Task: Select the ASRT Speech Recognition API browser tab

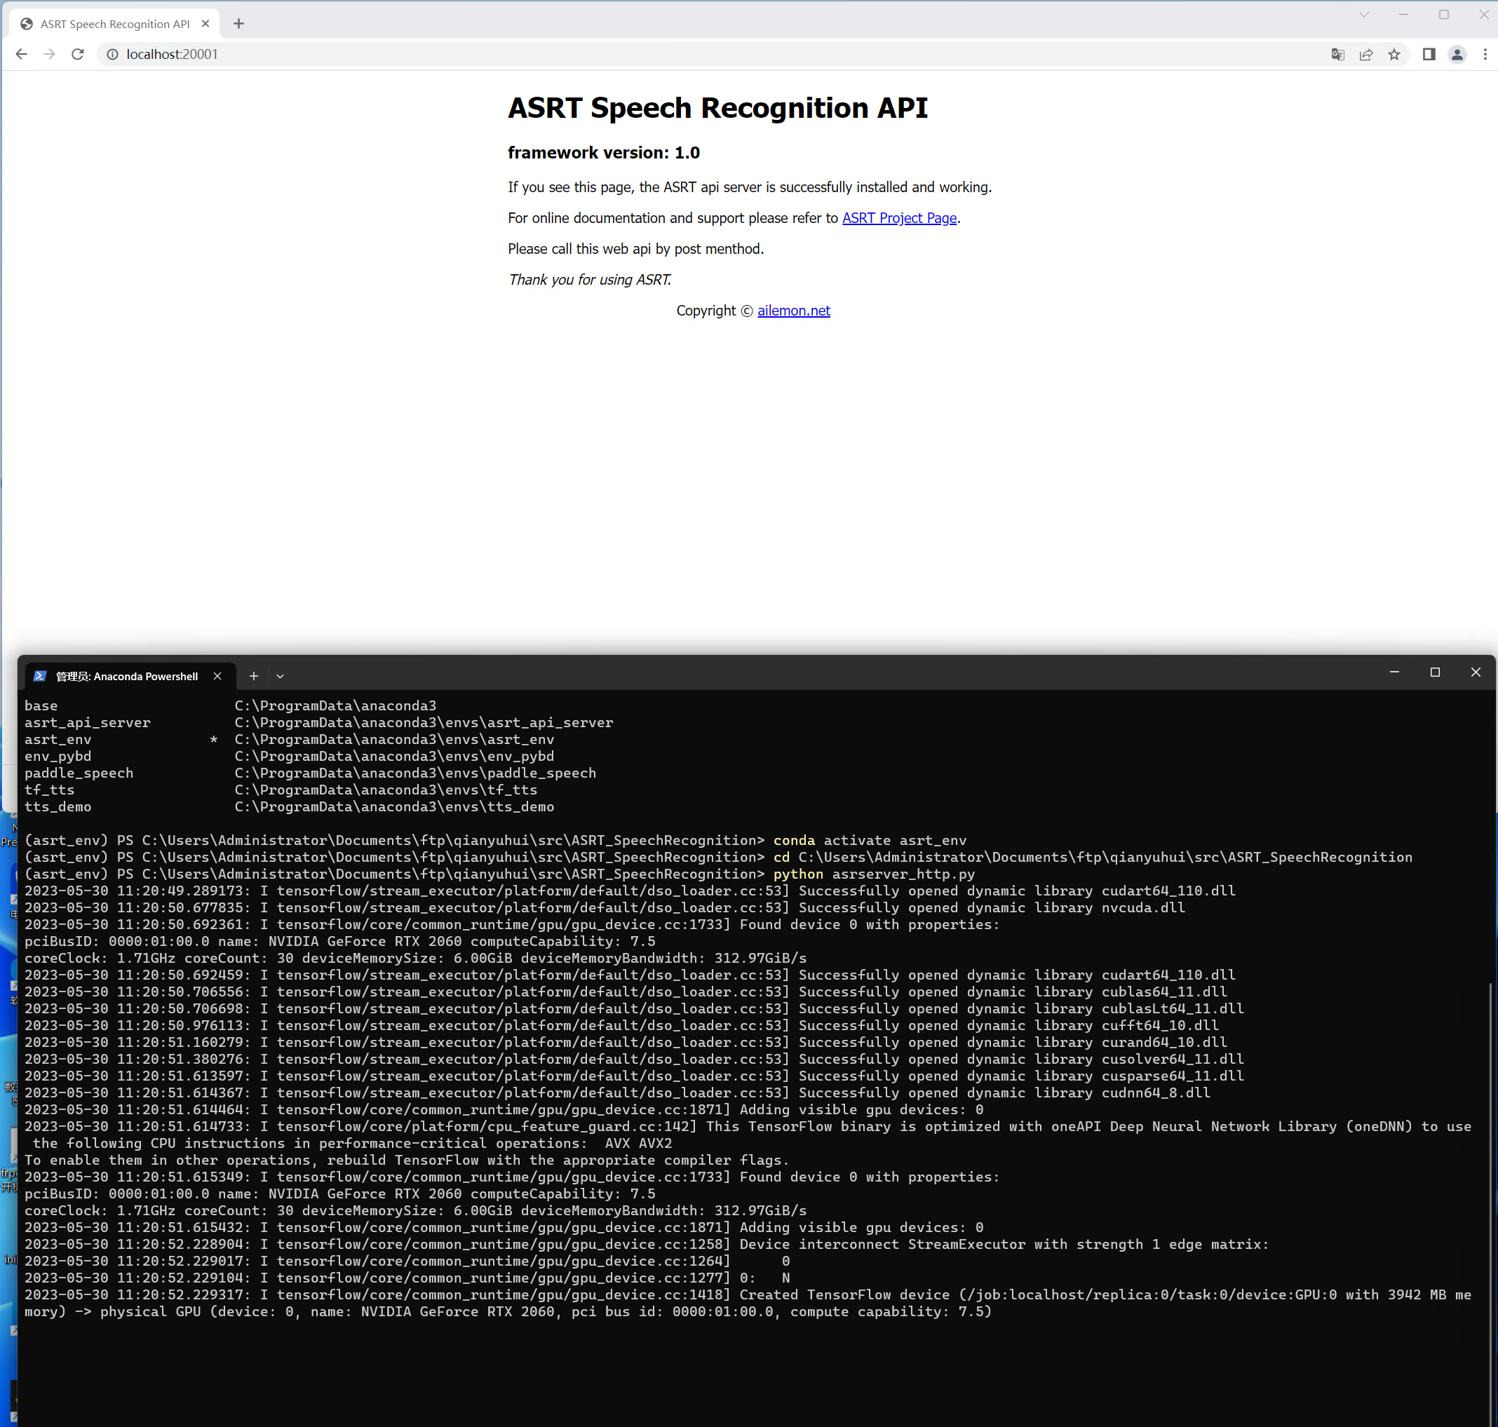Action: click(x=114, y=24)
